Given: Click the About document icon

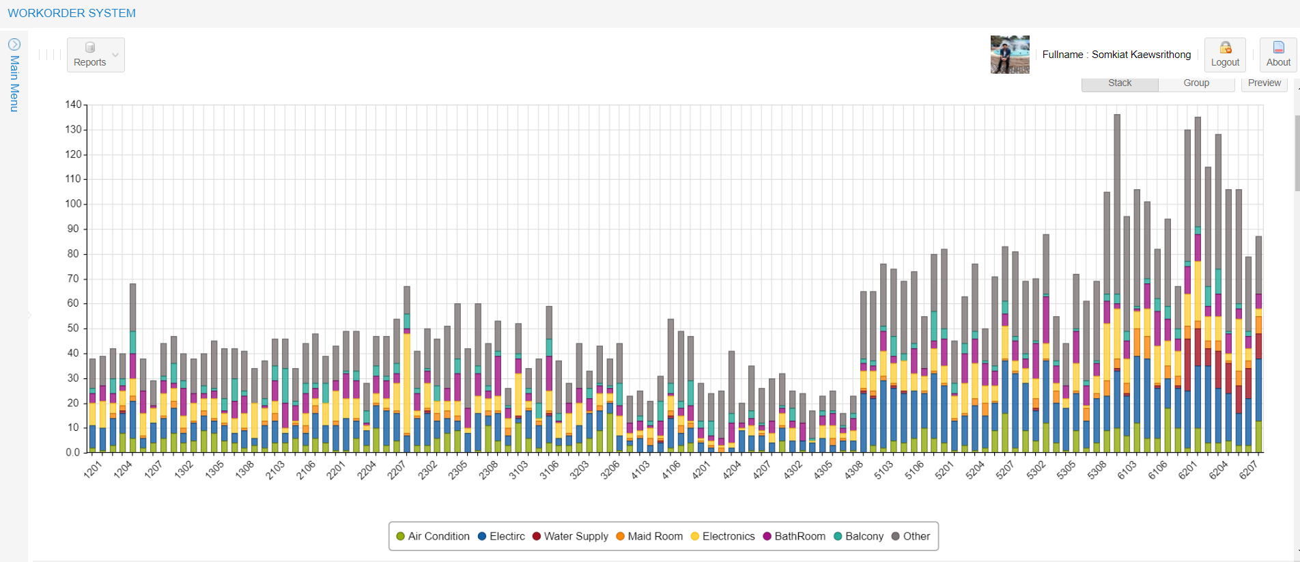Looking at the screenshot, I should point(1278,48).
